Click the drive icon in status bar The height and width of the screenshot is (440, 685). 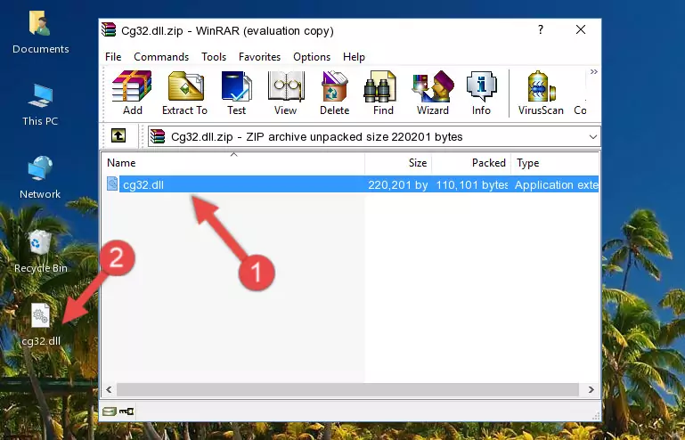click(110, 411)
